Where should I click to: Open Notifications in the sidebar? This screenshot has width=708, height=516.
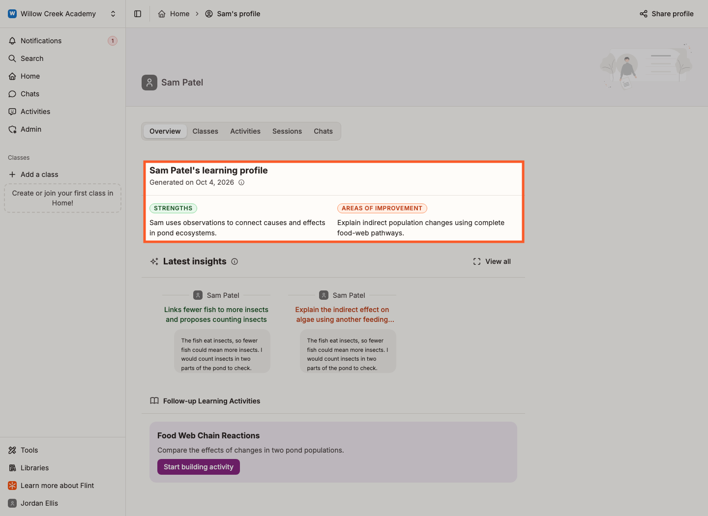62,41
